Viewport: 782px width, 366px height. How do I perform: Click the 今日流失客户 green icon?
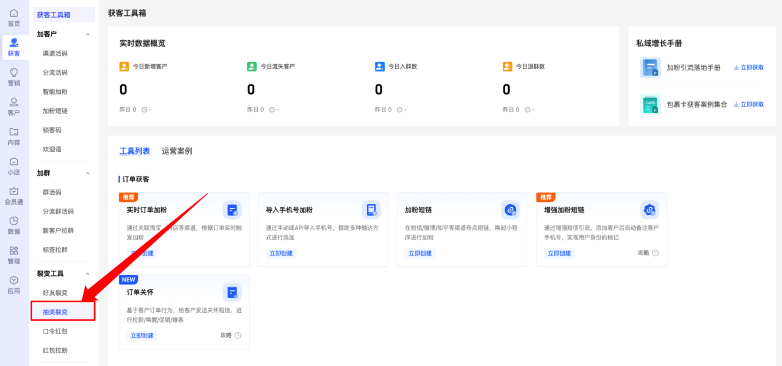(252, 66)
